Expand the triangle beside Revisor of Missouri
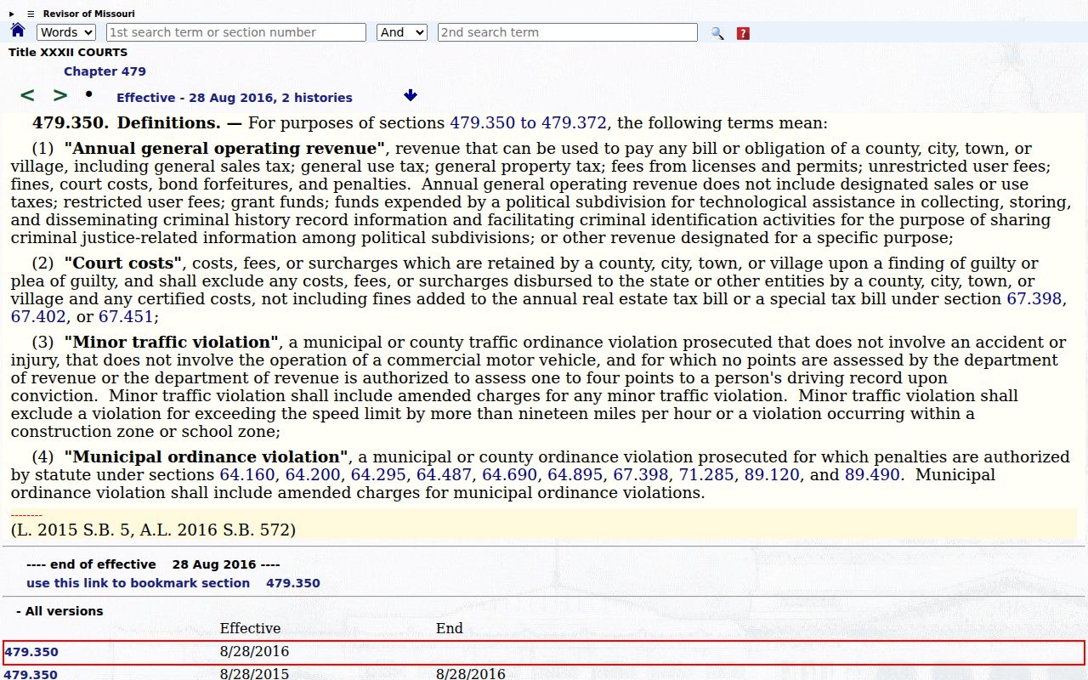The image size is (1088, 680). (12, 14)
